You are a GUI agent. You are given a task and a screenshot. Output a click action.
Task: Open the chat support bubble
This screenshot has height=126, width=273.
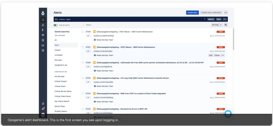pyautogui.click(x=228, y=114)
